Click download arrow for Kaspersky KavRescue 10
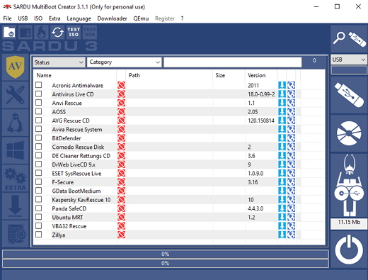Viewport: 368px width, 280px height. click(x=282, y=200)
